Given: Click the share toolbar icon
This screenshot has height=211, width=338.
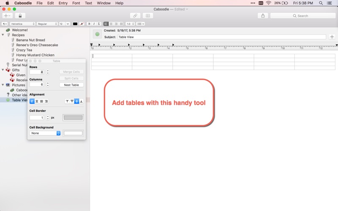Looking at the screenshot, I should pyautogui.click(x=263, y=16).
